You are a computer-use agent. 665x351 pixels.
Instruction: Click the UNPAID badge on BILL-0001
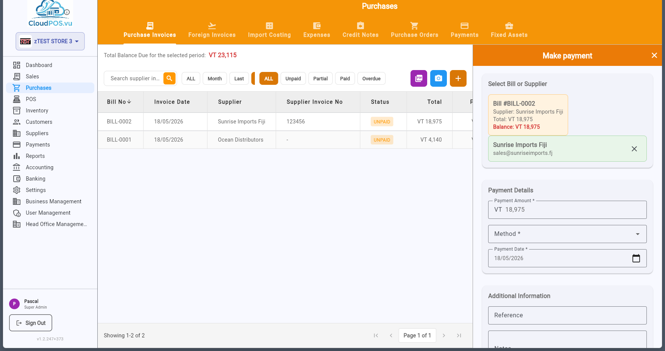[382, 140]
